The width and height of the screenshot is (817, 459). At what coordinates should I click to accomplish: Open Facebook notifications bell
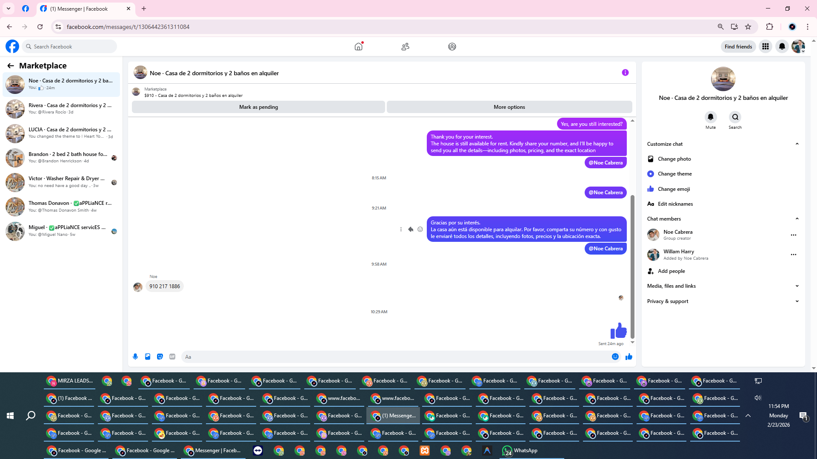(782, 47)
